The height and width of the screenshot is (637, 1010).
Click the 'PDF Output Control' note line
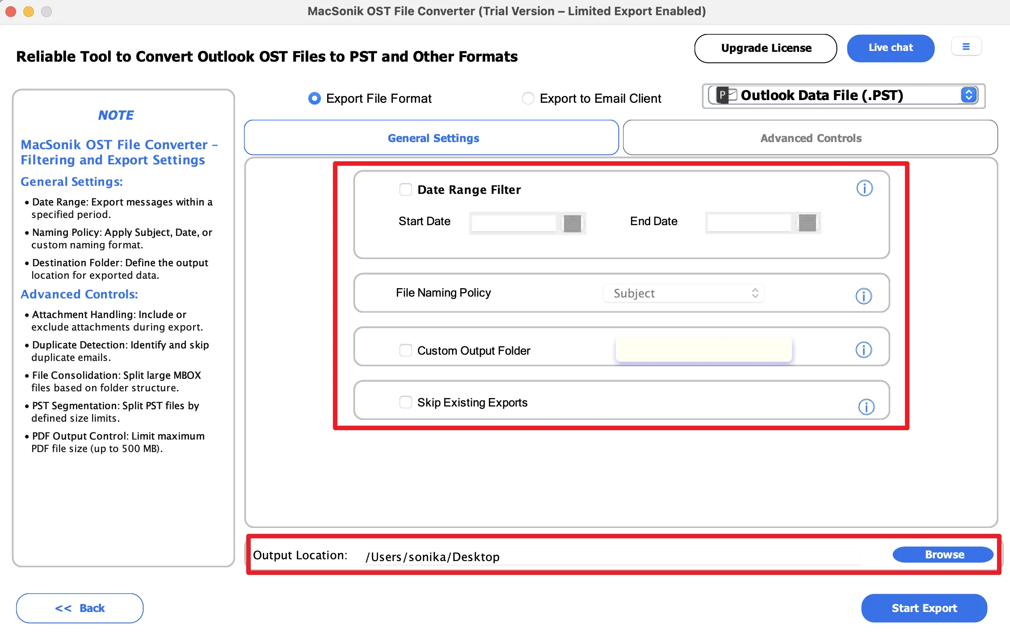pos(115,442)
